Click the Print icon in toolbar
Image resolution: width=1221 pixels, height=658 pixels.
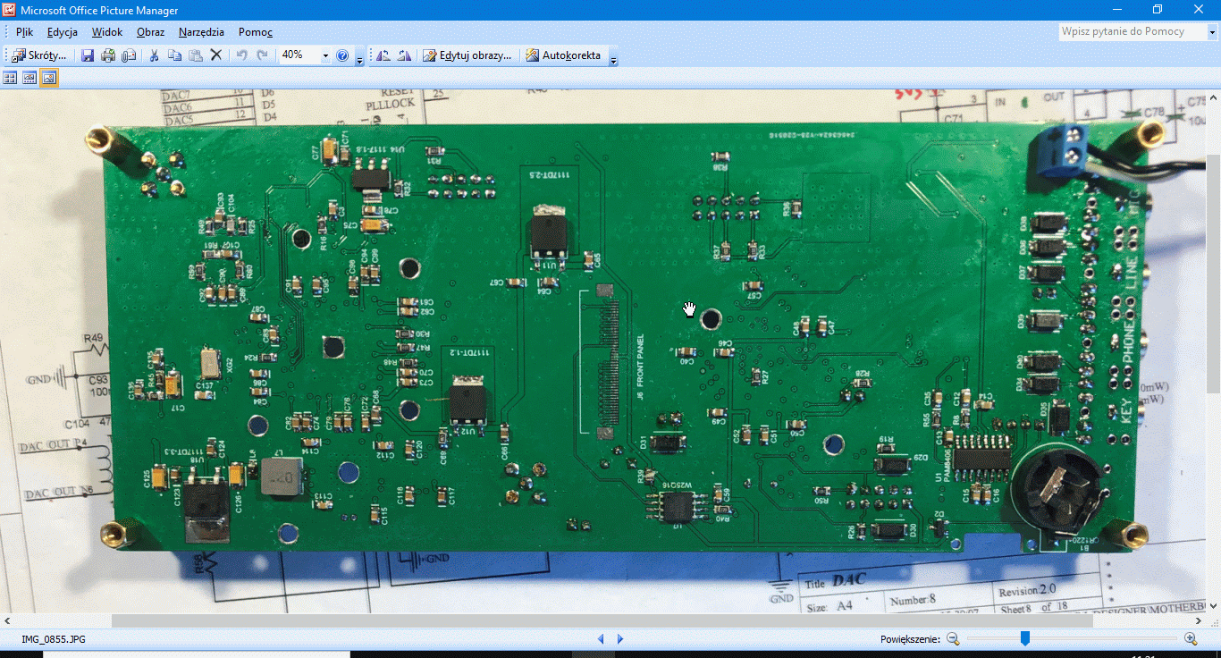108,55
